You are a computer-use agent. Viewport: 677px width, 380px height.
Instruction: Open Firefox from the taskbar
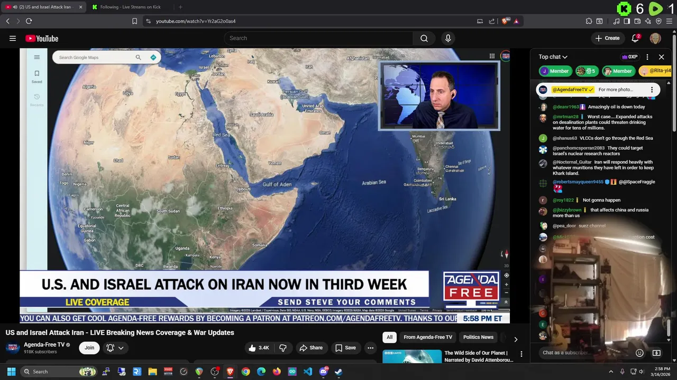pos(277,372)
